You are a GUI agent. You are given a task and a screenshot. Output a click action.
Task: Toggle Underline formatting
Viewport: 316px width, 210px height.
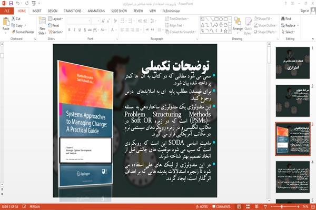(x=80, y=30)
